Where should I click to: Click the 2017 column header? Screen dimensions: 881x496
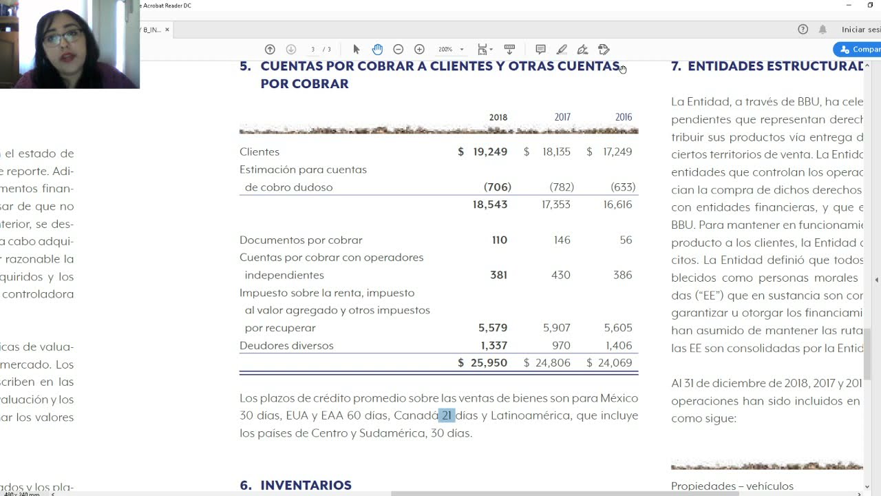pos(562,117)
